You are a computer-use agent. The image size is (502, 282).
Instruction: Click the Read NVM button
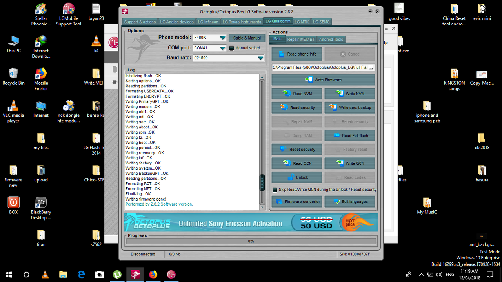297,94
